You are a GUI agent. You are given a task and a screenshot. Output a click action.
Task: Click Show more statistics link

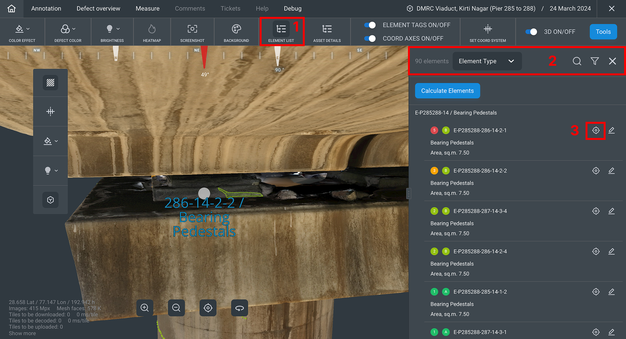click(22, 333)
